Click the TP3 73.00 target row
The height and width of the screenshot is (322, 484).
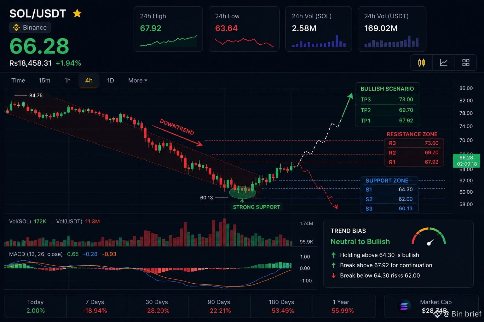coord(387,99)
